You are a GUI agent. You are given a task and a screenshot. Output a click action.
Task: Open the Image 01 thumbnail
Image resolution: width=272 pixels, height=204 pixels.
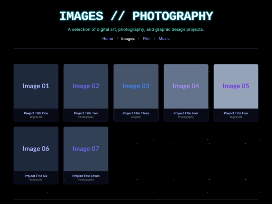(36, 87)
